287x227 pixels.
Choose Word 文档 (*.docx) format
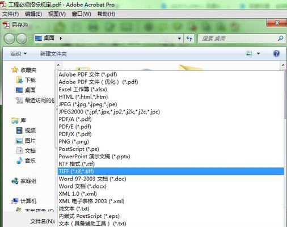point(171,186)
